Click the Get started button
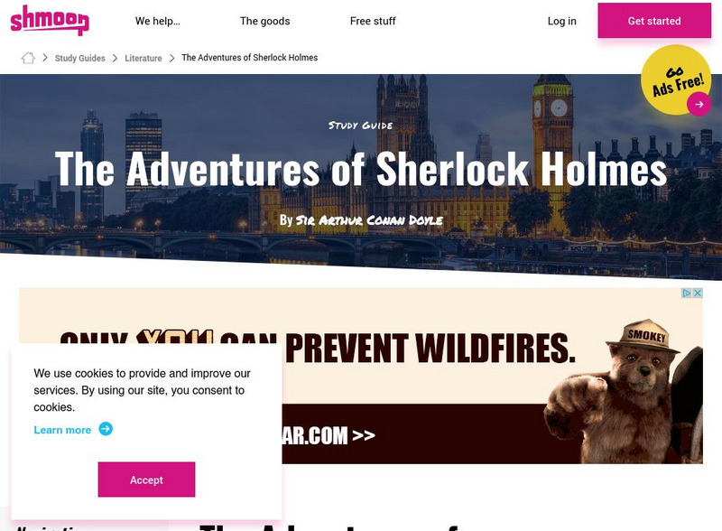This screenshot has width=722, height=531. (x=654, y=21)
